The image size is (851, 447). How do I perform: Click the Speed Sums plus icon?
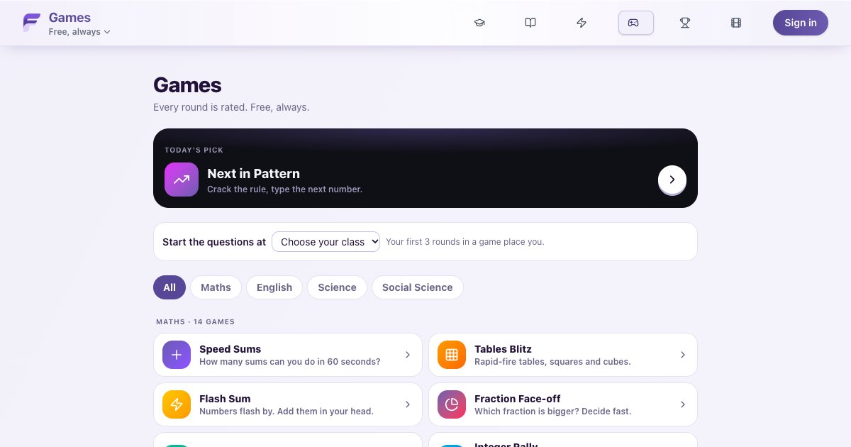[177, 355]
